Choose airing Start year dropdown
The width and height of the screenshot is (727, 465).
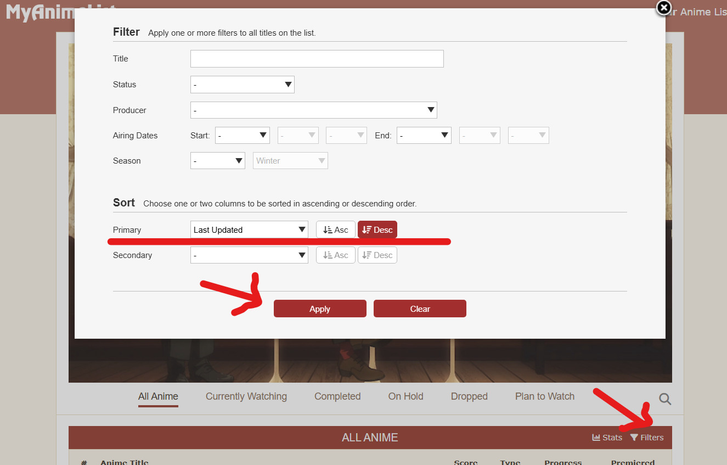(x=242, y=136)
